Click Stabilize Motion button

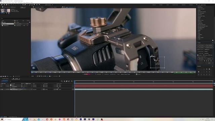pos(209,47)
